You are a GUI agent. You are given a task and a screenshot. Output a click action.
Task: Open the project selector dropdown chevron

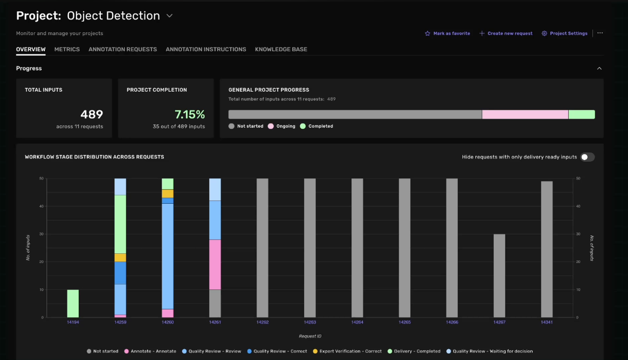tap(169, 16)
